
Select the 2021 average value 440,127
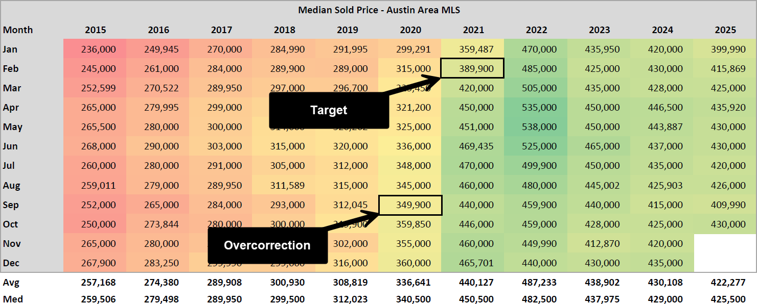pyautogui.click(x=473, y=282)
